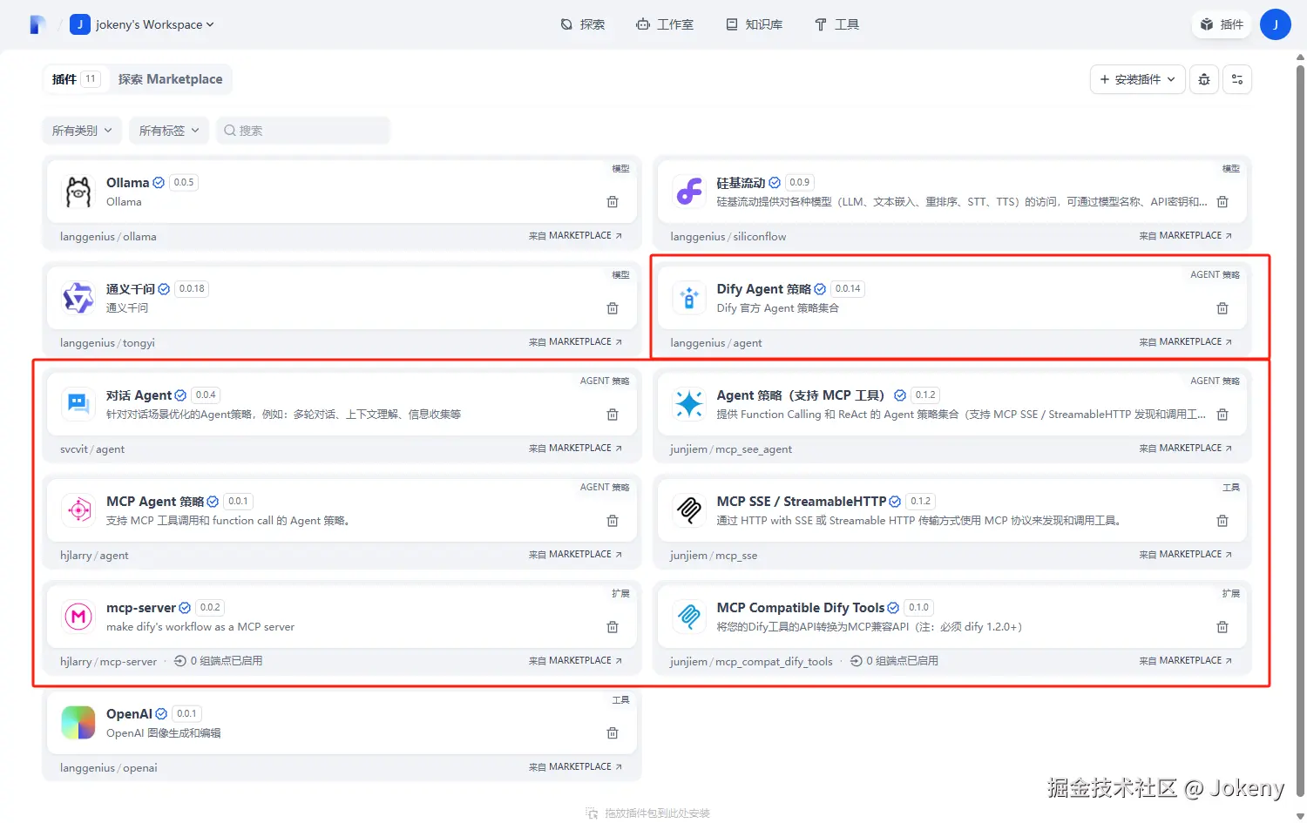This screenshot has width=1307, height=823.
Task: Select the Ollama plugin title
Action: [128, 183]
